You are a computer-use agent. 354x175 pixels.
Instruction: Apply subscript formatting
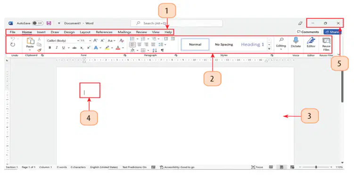[82, 48]
